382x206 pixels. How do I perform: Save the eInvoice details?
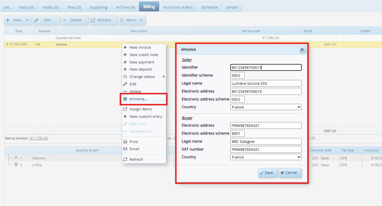coord(267,173)
